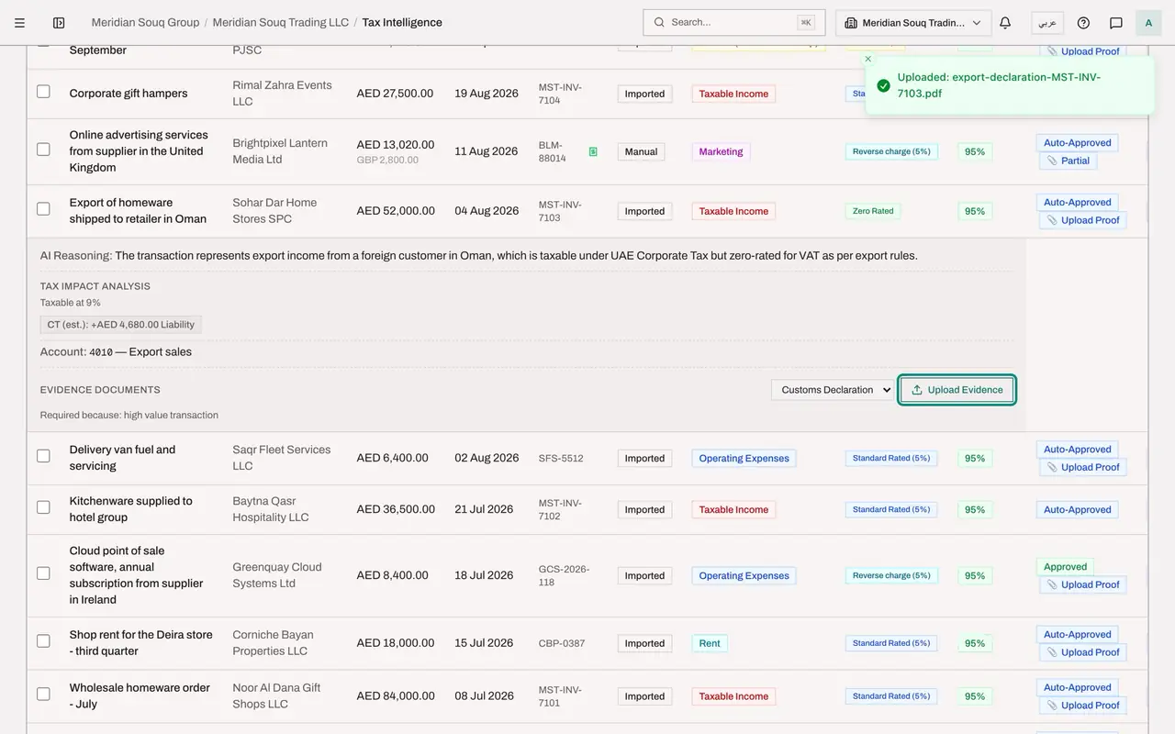The height and width of the screenshot is (734, 1175).
Task: Open user avatar A menu
Action: click(1148, 23)
